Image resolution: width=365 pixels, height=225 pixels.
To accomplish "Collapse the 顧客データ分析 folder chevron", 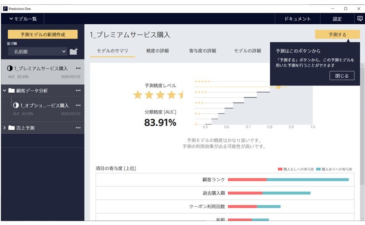I will [4, 90].
